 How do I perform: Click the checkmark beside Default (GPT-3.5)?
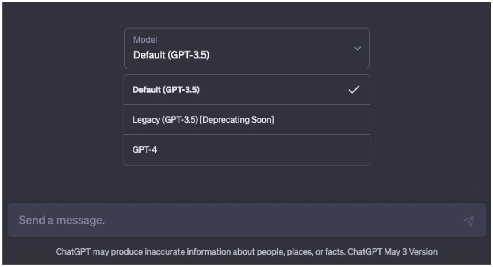click(x=354, y=90)
